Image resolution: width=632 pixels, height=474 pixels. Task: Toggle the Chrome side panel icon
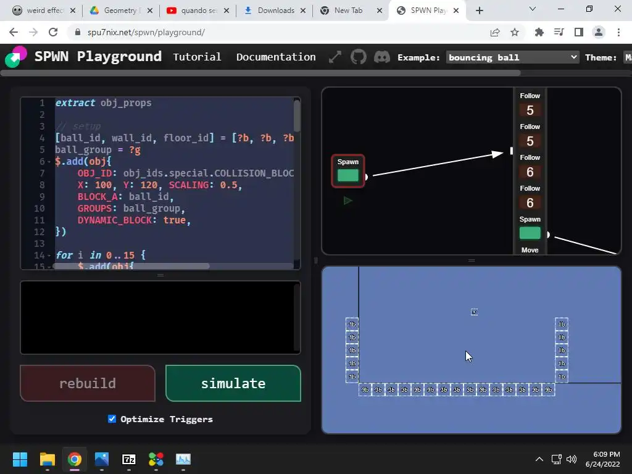click(578, 32)
